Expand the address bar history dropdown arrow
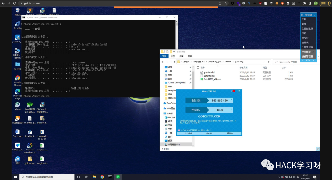332x180 pixels. (264, 62)
